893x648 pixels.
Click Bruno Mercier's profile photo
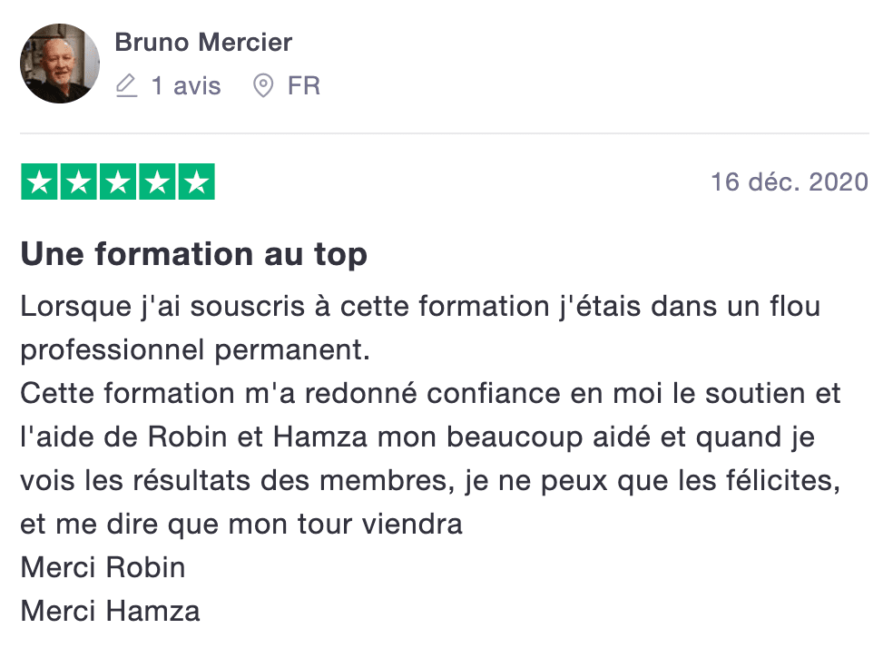coord(60,64)
